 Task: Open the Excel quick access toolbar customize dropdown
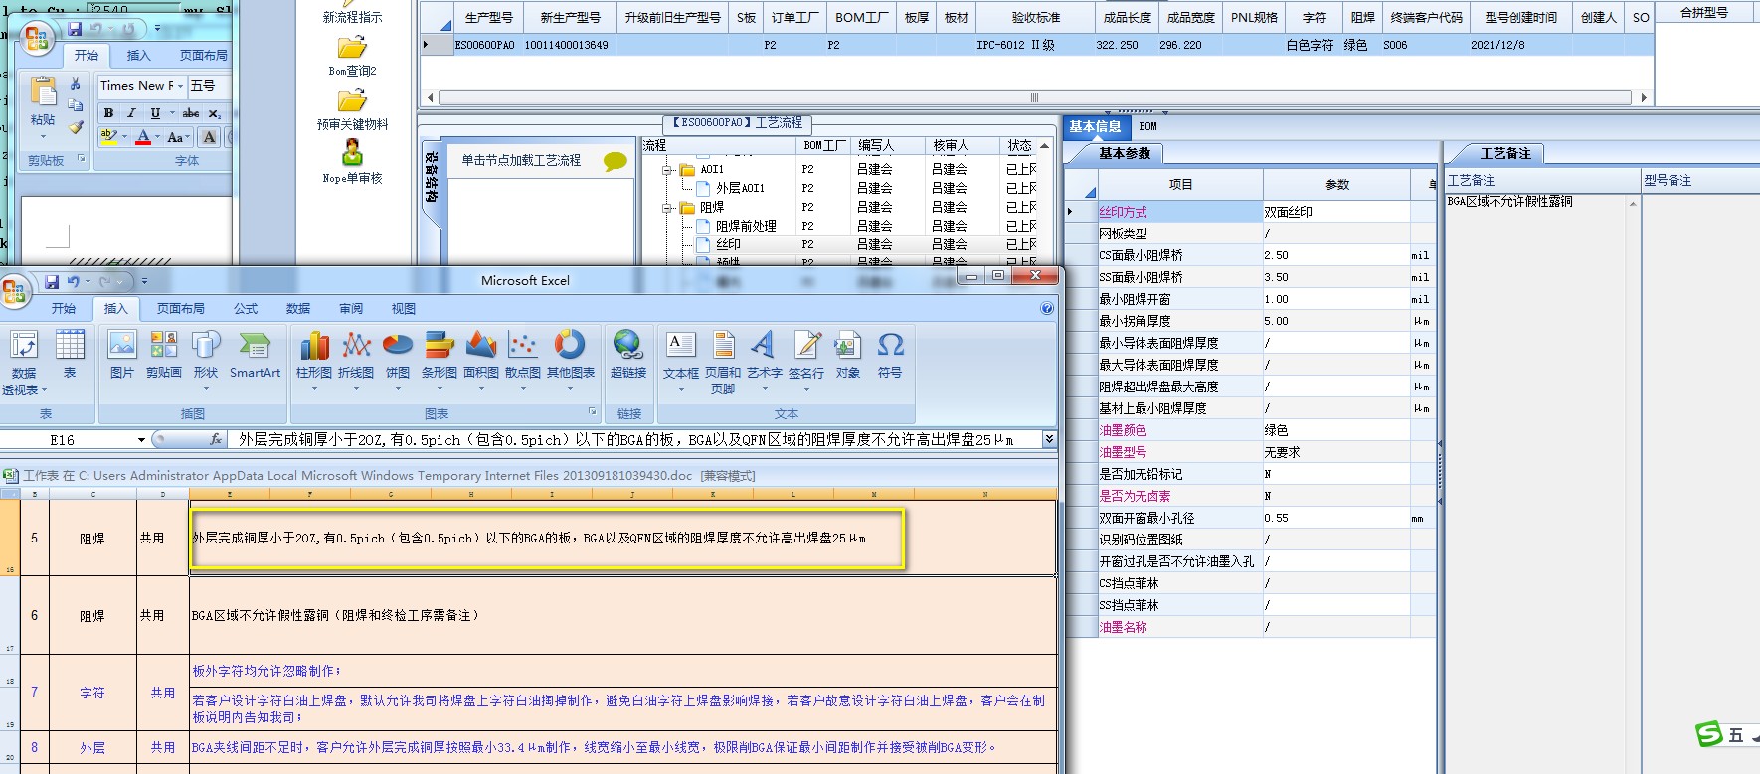(x=144, y=282)
